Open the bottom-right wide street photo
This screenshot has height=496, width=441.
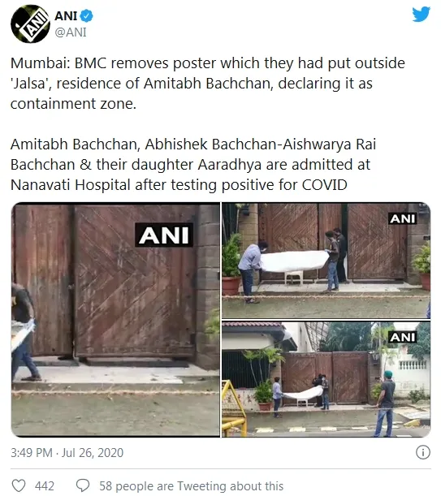click(326, 379)
